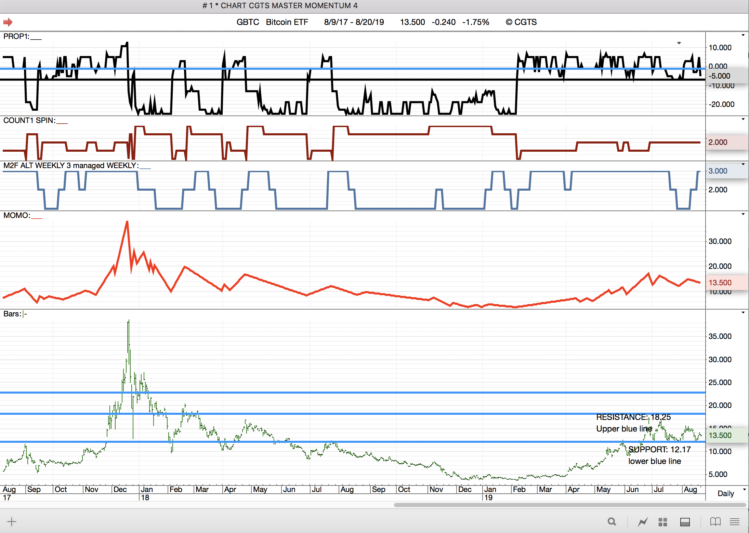This screenshot has height=533, width=749.
Task: Open the COUNT1 SPIN pane dropdown arrow
Action: [743, 119]
